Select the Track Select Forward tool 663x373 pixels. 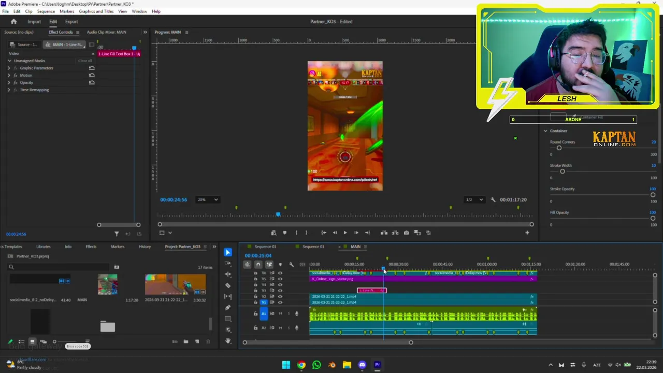click(228, 263)
